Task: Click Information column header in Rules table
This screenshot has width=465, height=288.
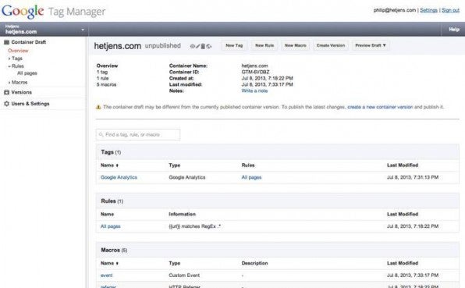Action: (182, 214)
